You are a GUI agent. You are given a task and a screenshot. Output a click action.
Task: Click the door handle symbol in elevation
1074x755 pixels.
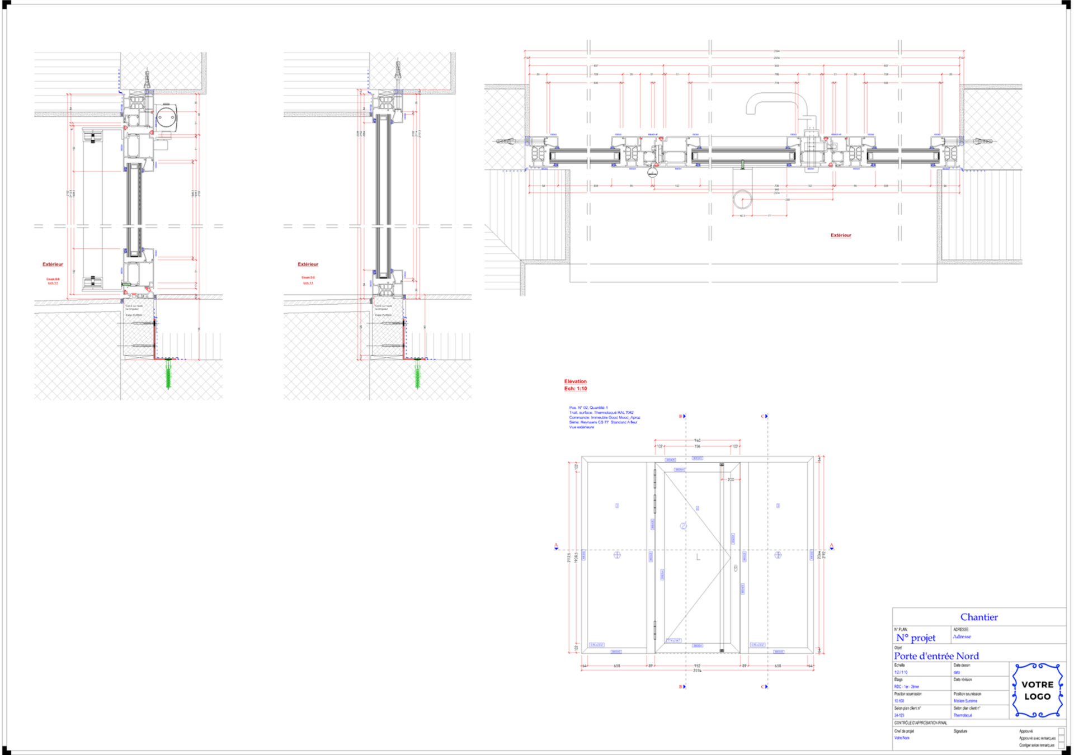click(x=736, y=568)
